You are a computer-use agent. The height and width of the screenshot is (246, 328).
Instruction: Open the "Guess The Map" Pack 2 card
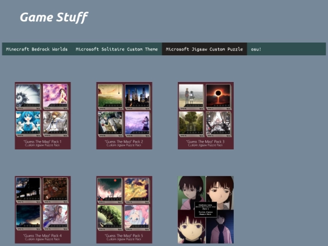coord(125,115)
